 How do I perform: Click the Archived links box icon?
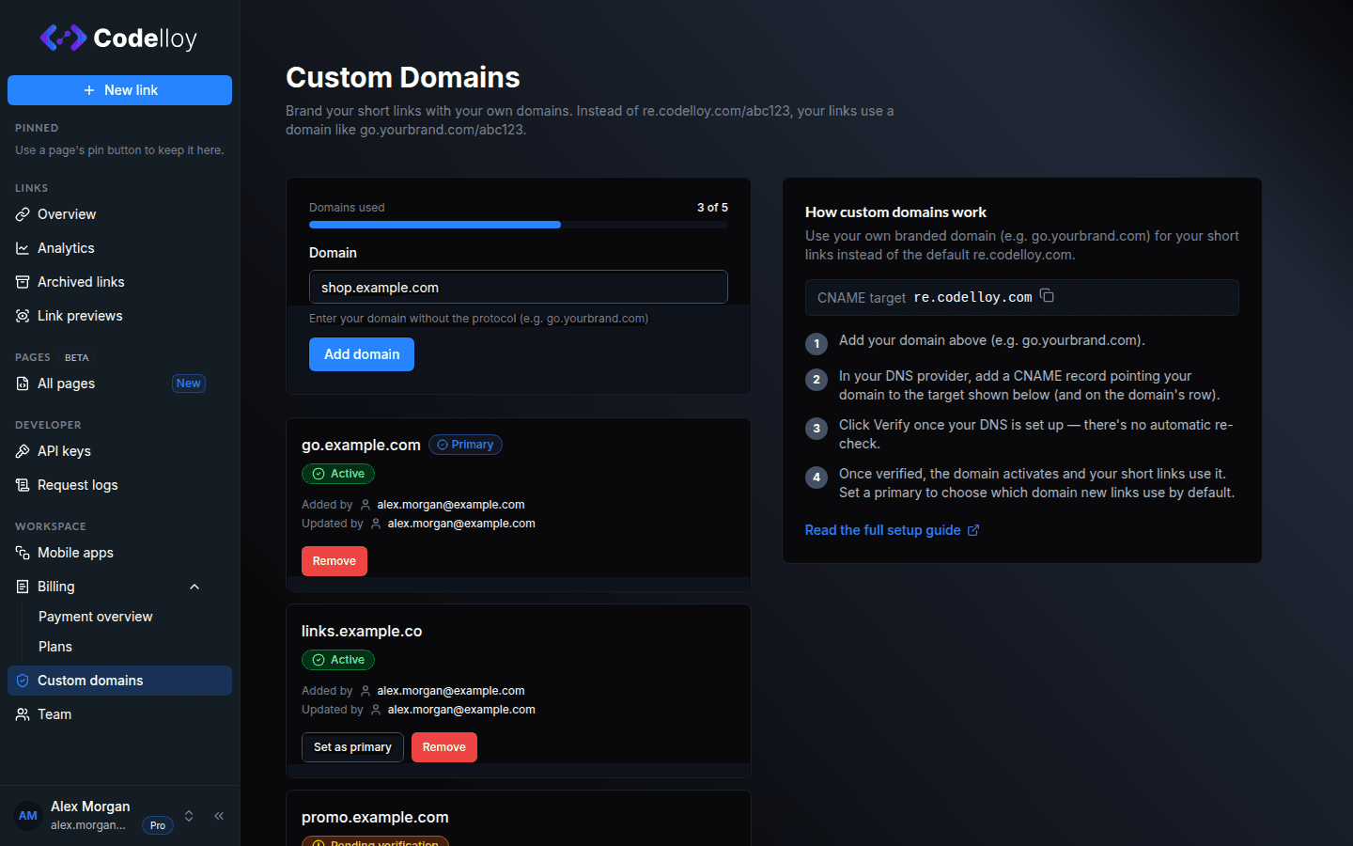[23, 282]
